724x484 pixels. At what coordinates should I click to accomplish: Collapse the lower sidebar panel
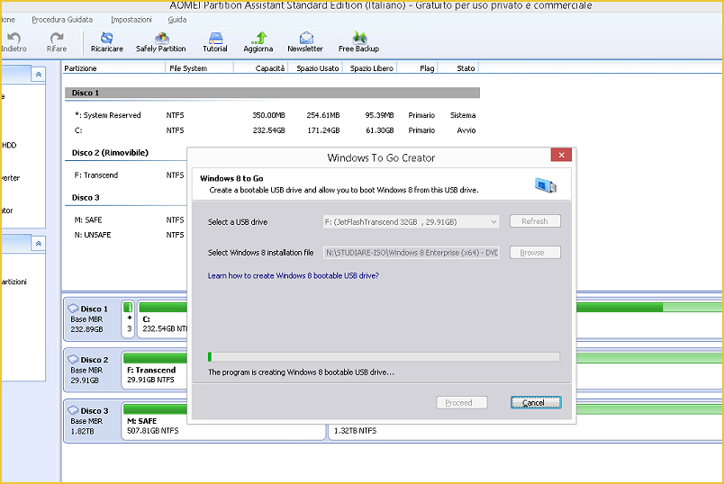(39, 243)
